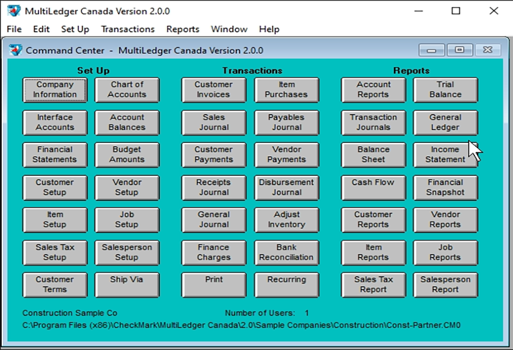513x350 pixels.
Task: Restore the Command Center inner window
Action: coord(459,50)
